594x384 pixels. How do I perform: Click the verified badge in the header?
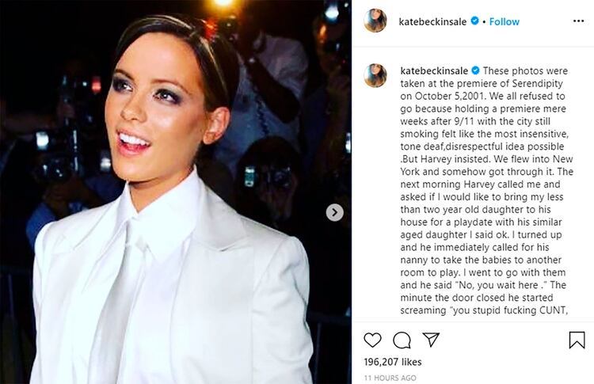tap(474, 21)
